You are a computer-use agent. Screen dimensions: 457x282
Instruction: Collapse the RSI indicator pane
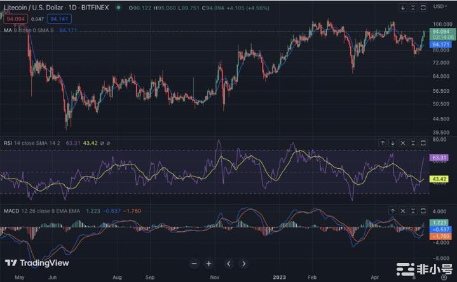click(413, 143)
